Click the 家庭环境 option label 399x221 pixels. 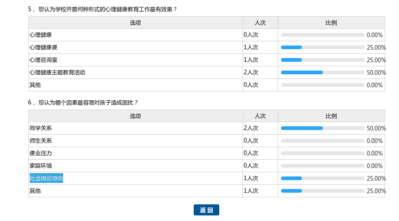pos(40,166)
